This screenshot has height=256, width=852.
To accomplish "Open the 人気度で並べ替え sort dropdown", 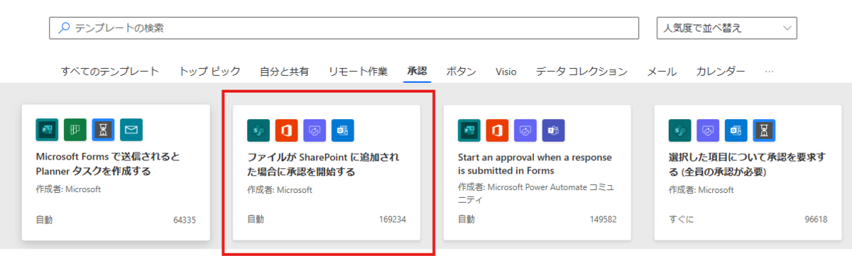I will [x=728, y=28].
